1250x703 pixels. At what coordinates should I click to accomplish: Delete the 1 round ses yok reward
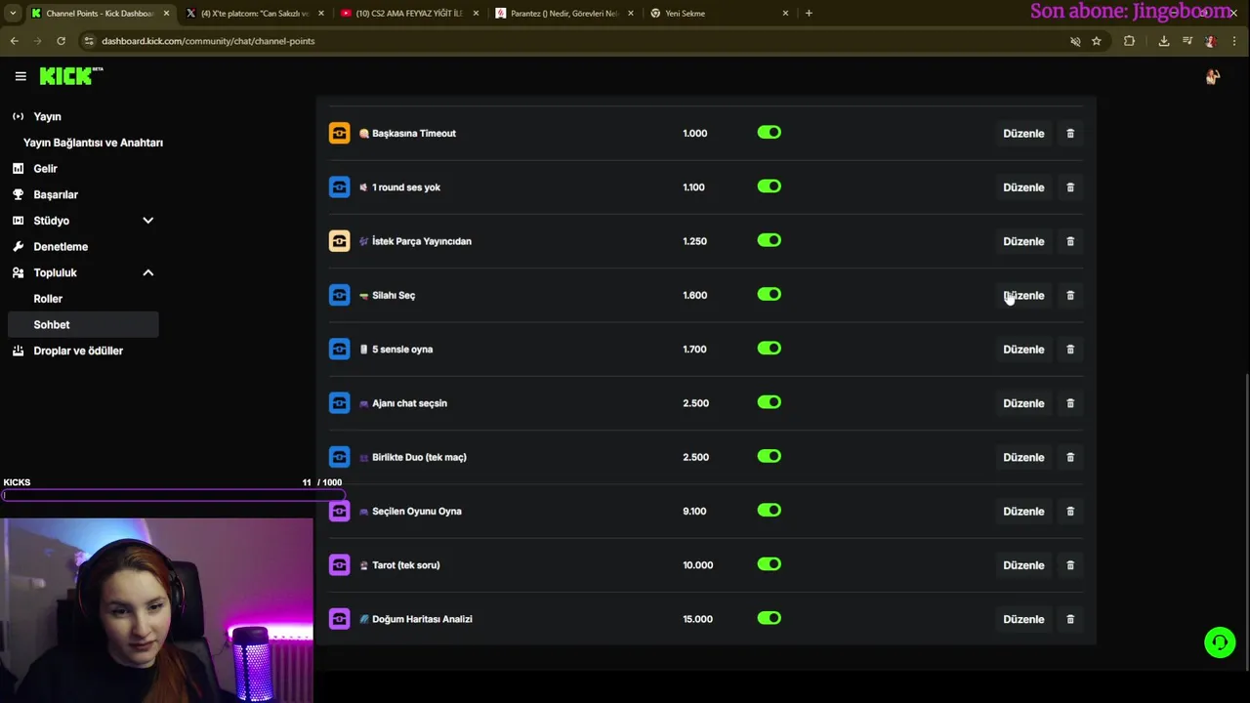(1070, 187)
